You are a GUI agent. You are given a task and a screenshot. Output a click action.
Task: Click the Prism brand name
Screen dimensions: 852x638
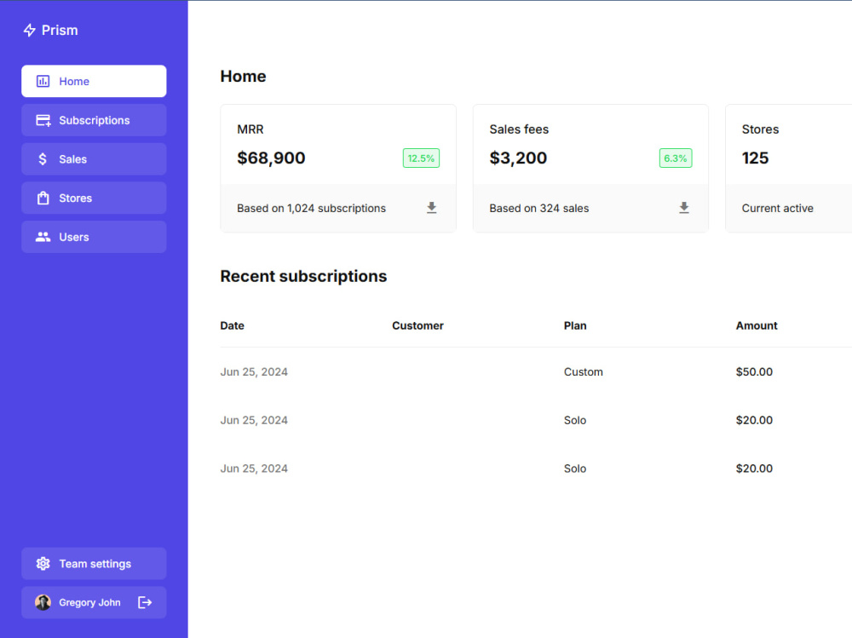(60, 31)
